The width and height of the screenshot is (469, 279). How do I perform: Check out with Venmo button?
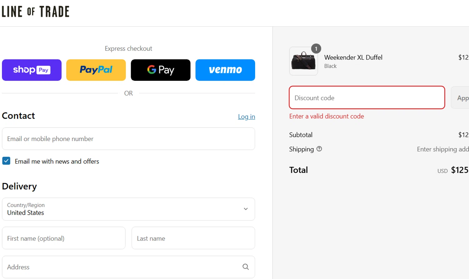(225, 70)
